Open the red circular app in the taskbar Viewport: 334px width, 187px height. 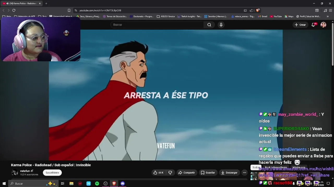click(x=80, y=184)
